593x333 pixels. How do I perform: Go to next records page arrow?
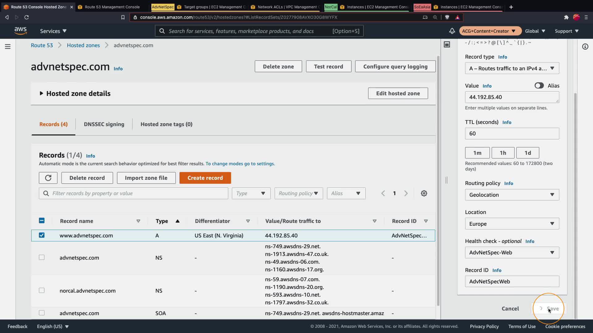[x=406, y=193]
